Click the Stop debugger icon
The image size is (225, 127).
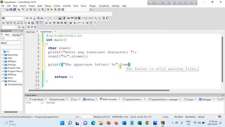pyautogui.click(x=33, y=23)
